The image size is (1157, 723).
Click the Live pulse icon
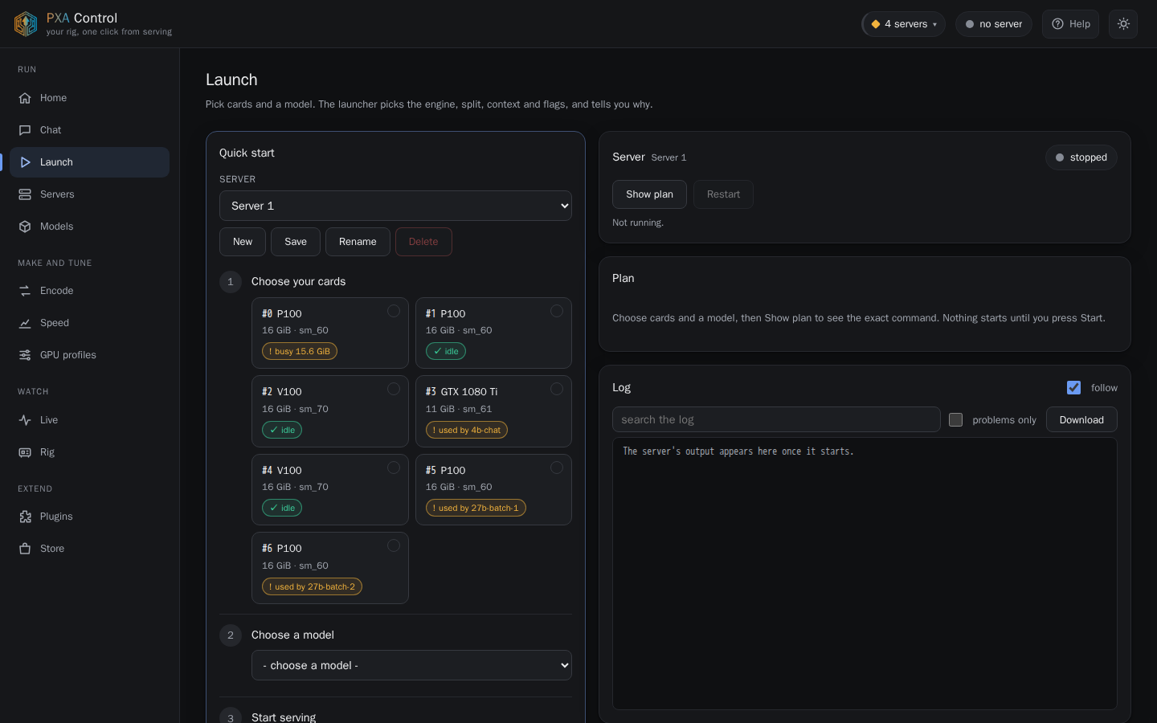[x=25, y=420]
